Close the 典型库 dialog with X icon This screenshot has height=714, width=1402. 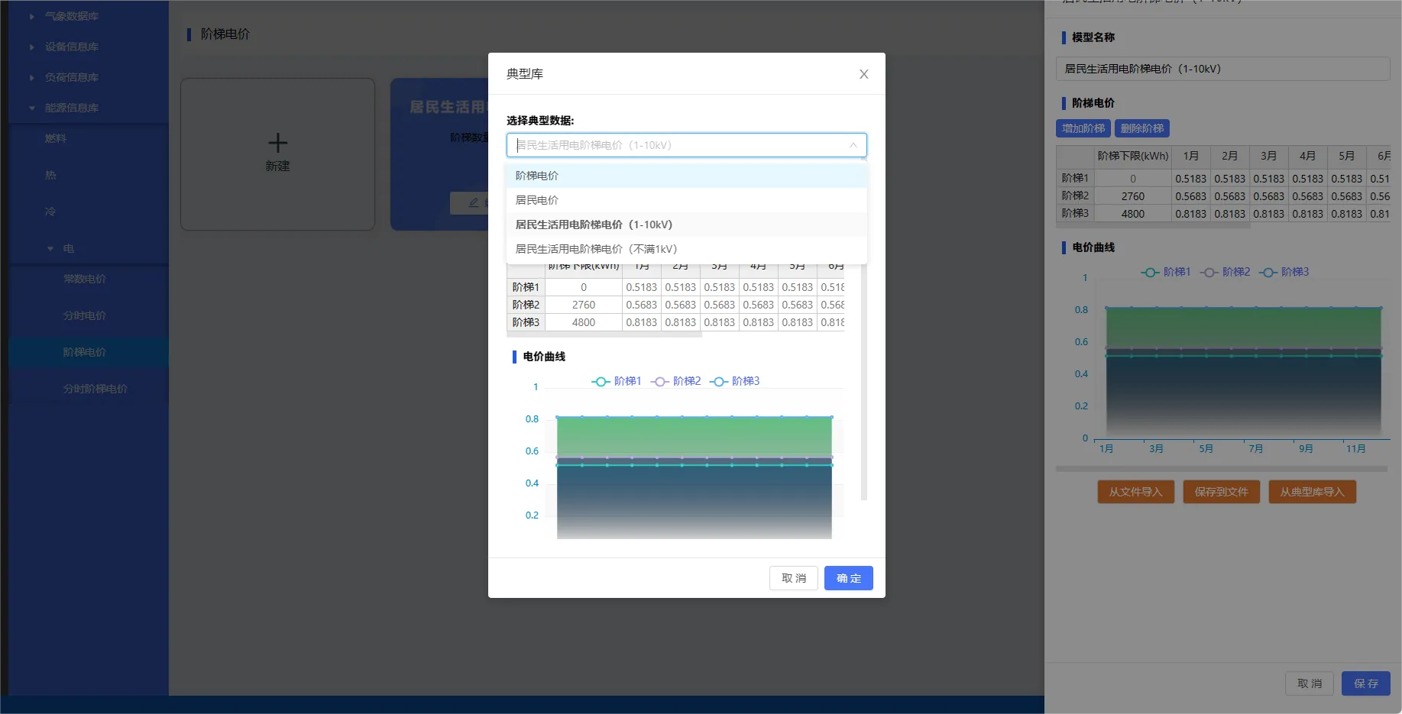(863, 74)
